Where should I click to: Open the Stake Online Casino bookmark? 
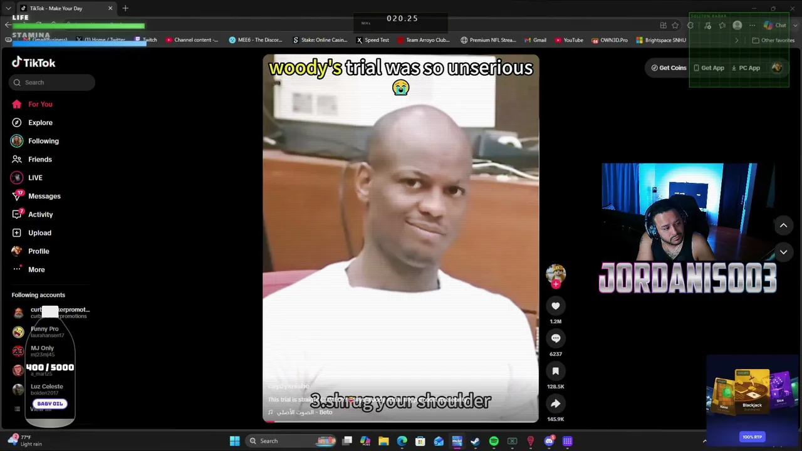[320, 40]
